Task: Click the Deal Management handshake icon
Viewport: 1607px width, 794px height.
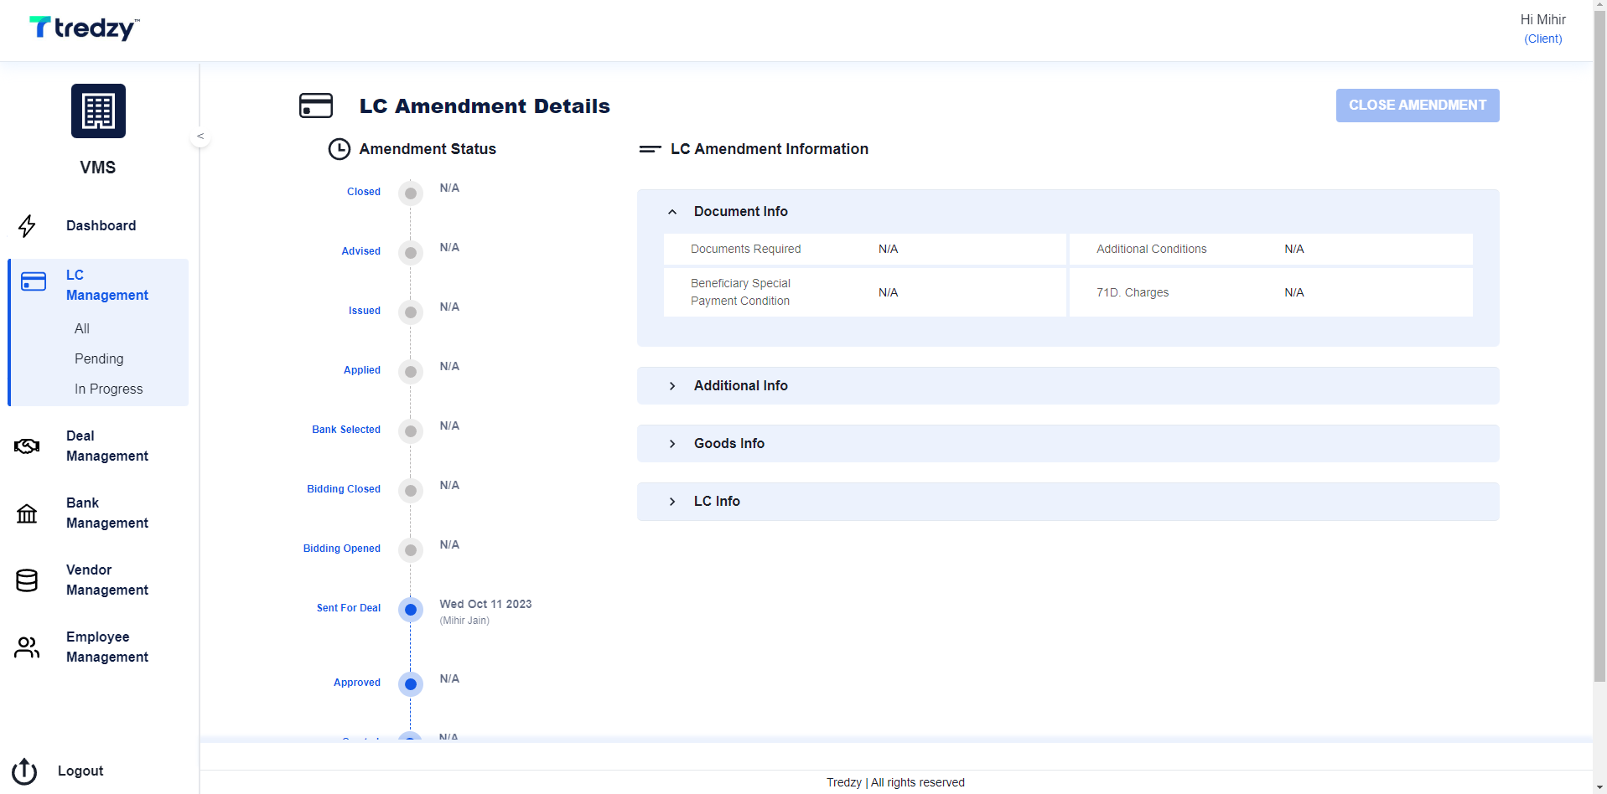Action: click(x=27, y=446)
